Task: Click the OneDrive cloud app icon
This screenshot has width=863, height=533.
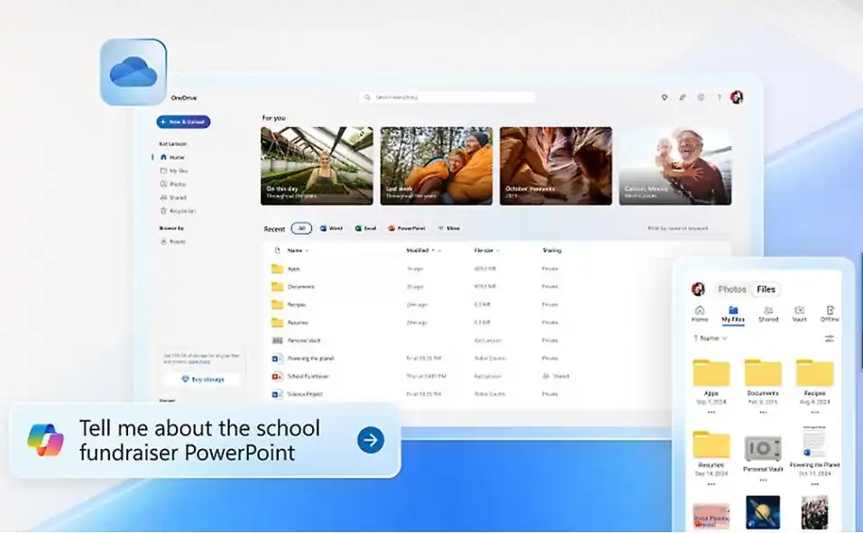Action: [133, 72]
